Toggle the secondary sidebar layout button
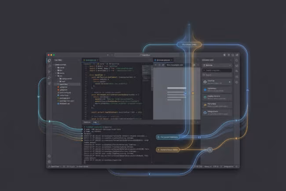This screenshot has width=286, height=191. 233,55
